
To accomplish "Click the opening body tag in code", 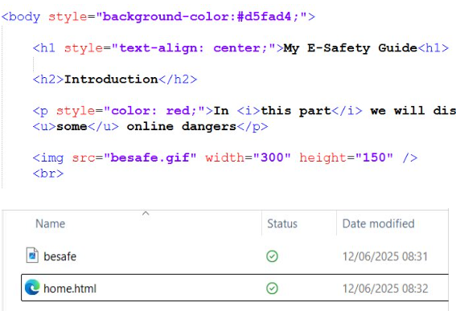I will pyautogui.click(x=20, y=17).
